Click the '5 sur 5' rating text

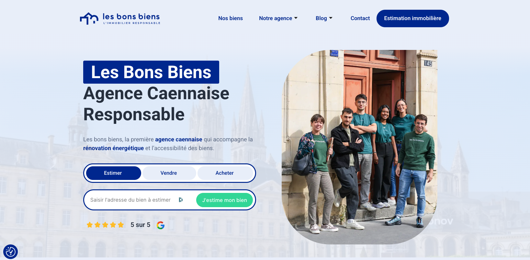pyautogui.click(x=140, y=225)
